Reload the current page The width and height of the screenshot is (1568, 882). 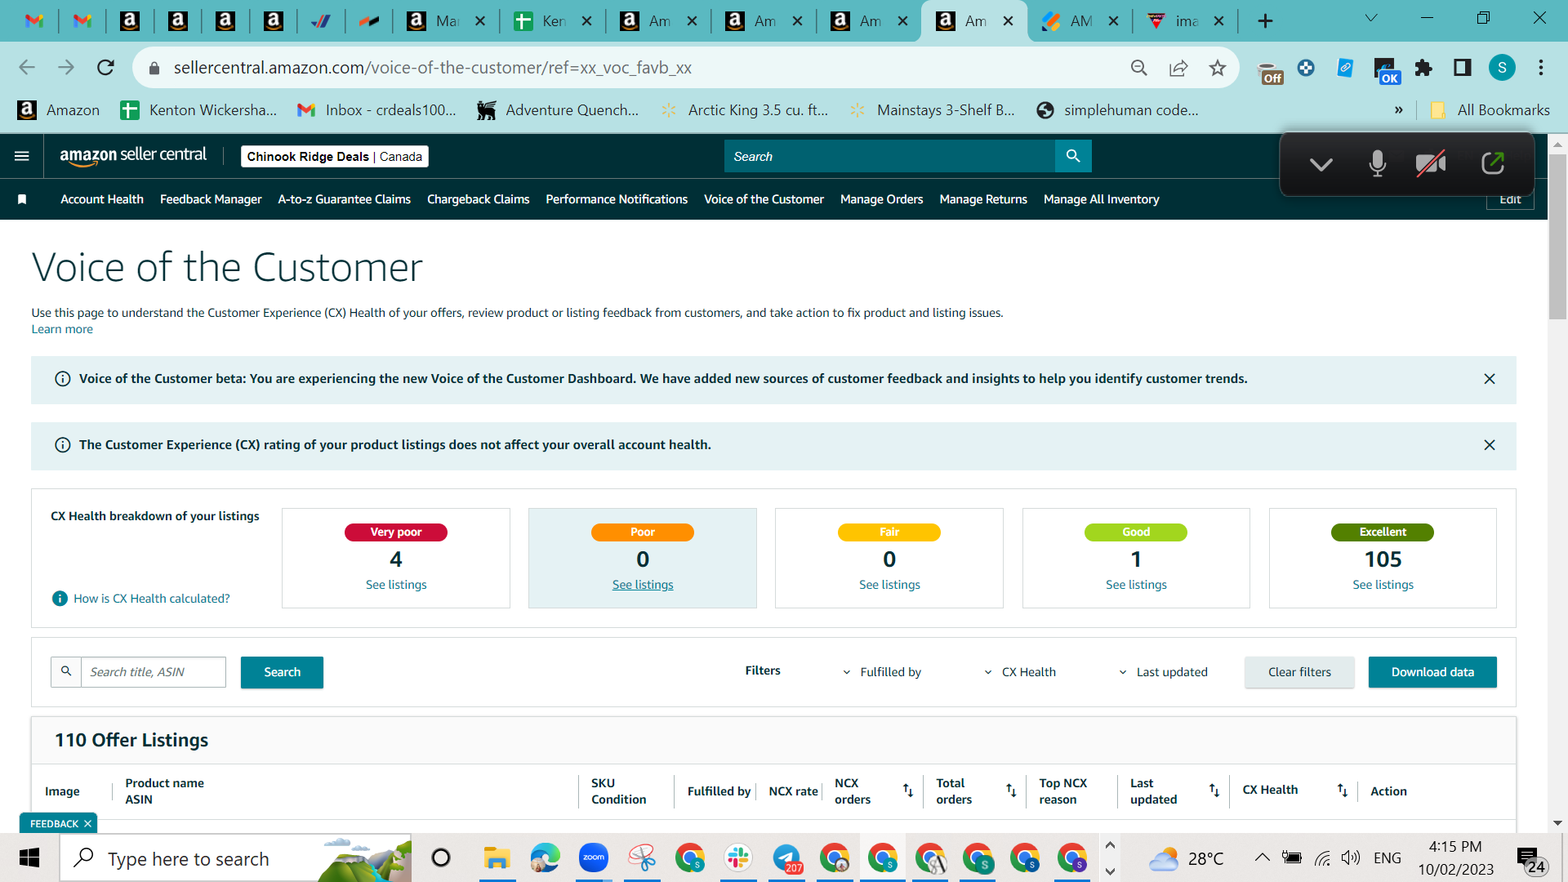tap(105, 68)
